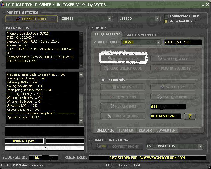Click the 'Bluetooth Addr' information line
Viewport: 211px width, 169px height.
(x=33, y=41)
